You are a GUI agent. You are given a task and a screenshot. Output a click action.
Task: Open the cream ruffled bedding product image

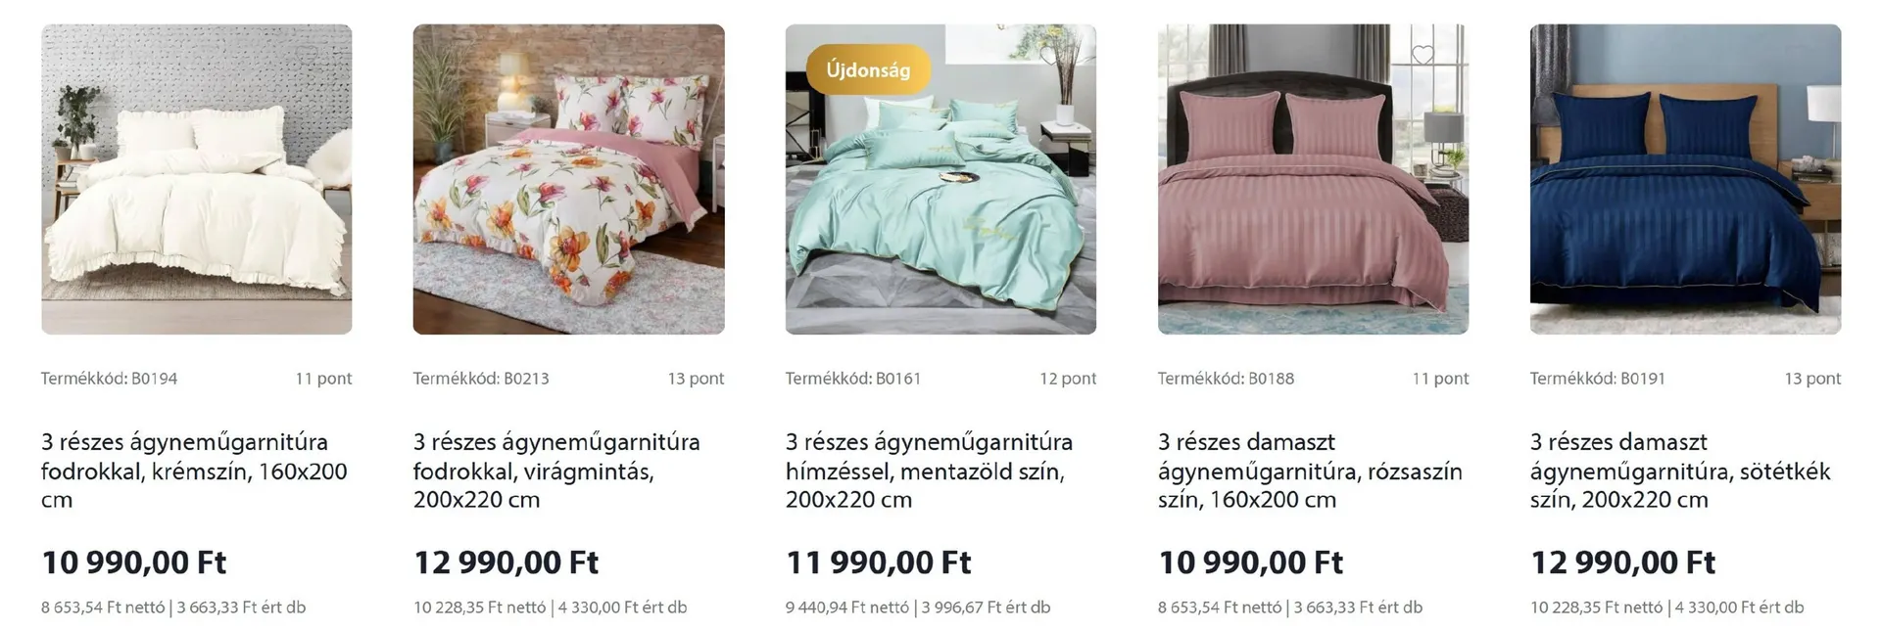click(197, 179)
